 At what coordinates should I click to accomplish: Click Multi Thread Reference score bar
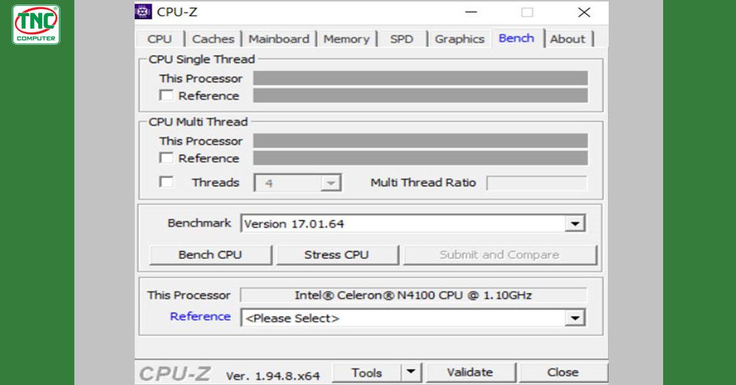[x=420, y=158]
